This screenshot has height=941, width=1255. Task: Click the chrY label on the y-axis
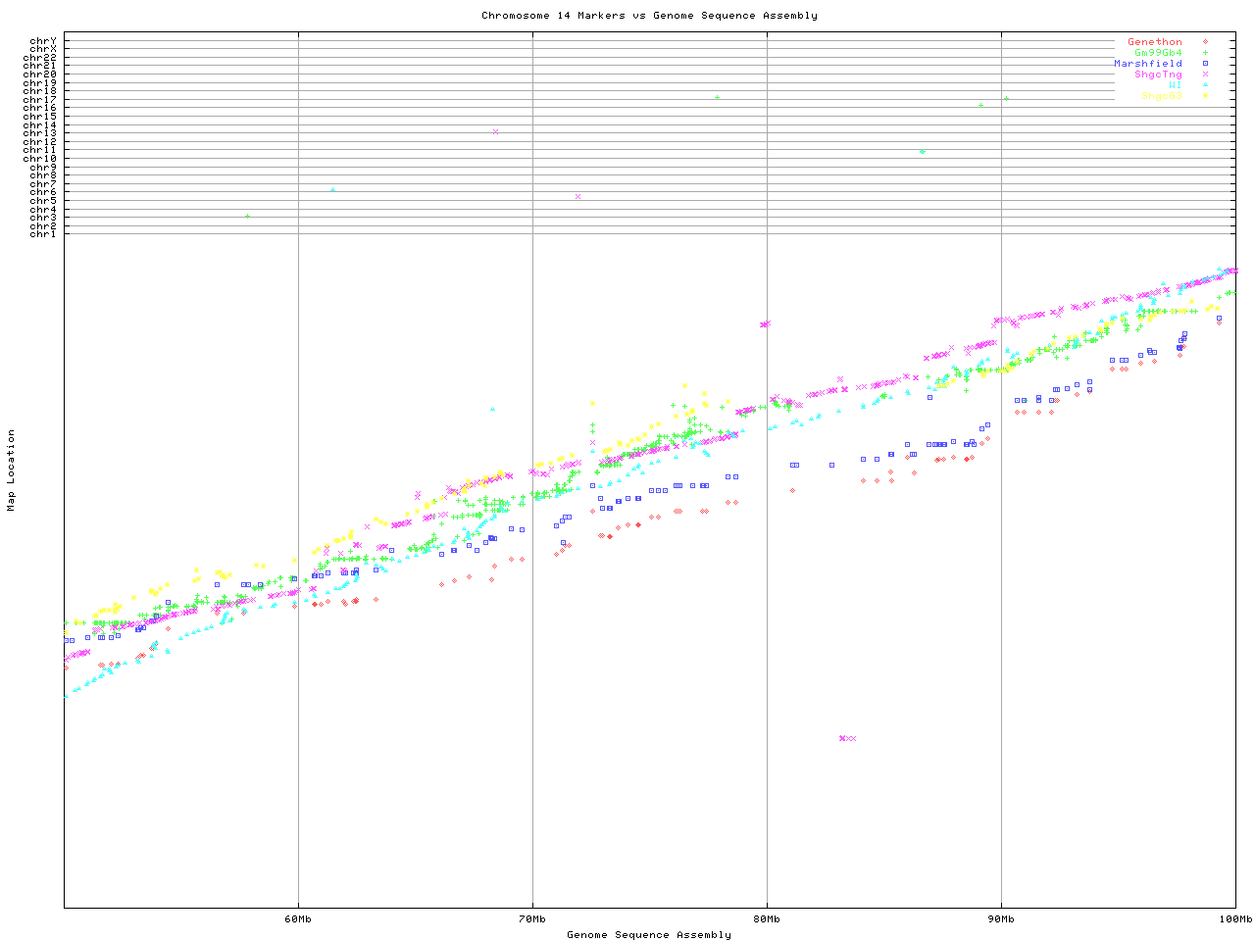pyautogui.click(x=43, y=40)
